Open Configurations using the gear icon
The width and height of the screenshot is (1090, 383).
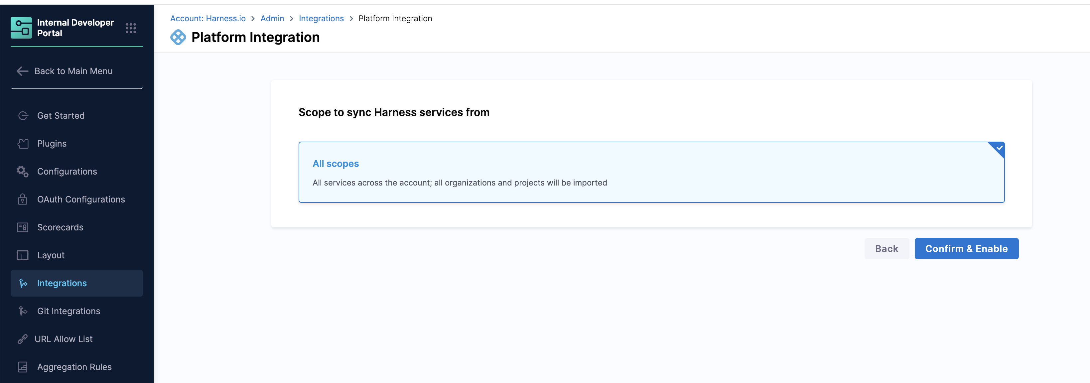23,172
